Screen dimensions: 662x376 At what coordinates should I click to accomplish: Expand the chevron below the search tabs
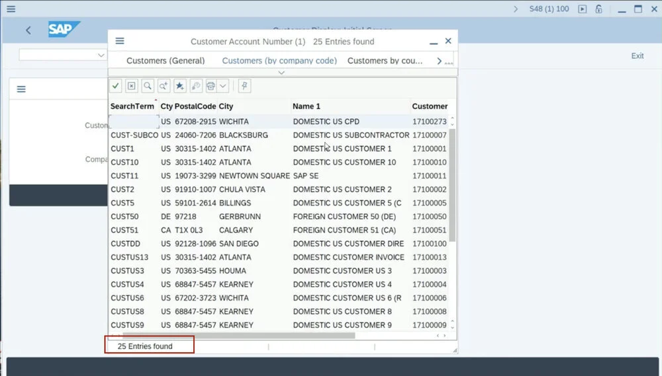[x=281, y=73]
